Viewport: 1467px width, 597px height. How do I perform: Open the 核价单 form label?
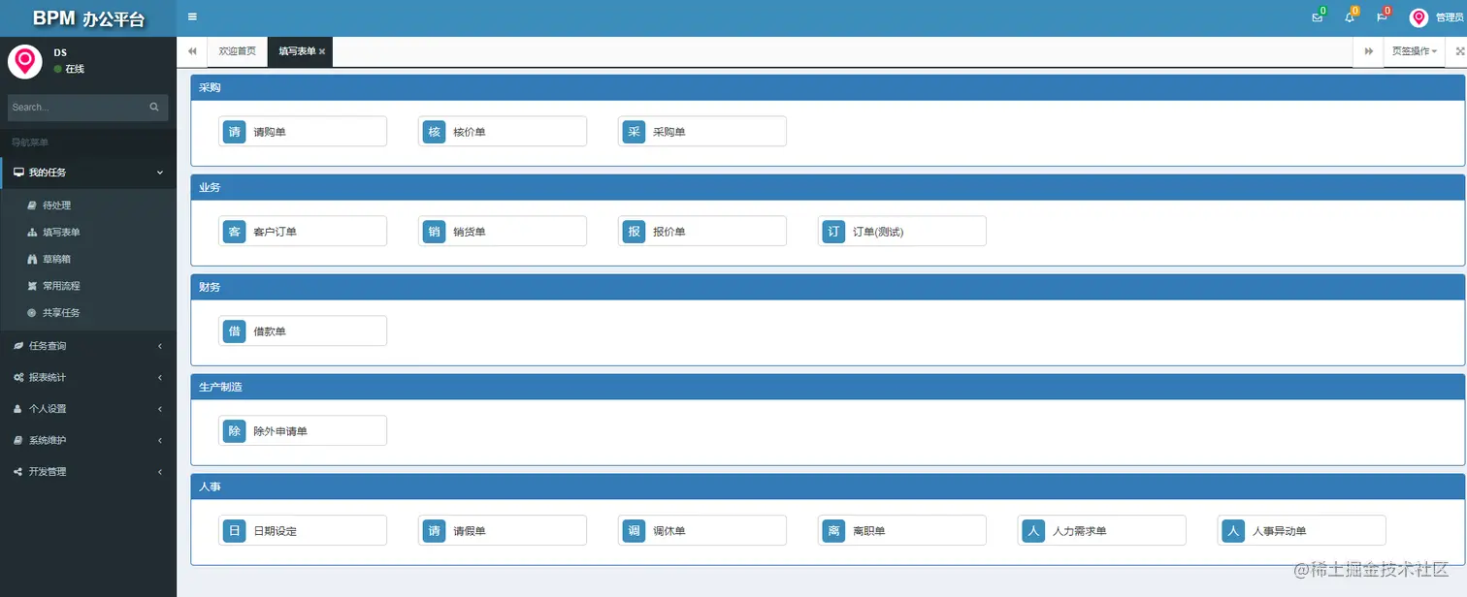470,132
